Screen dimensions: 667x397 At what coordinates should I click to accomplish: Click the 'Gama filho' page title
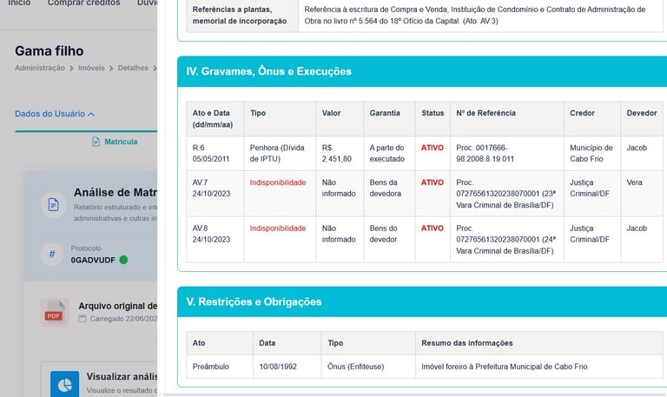click(50, 51)
